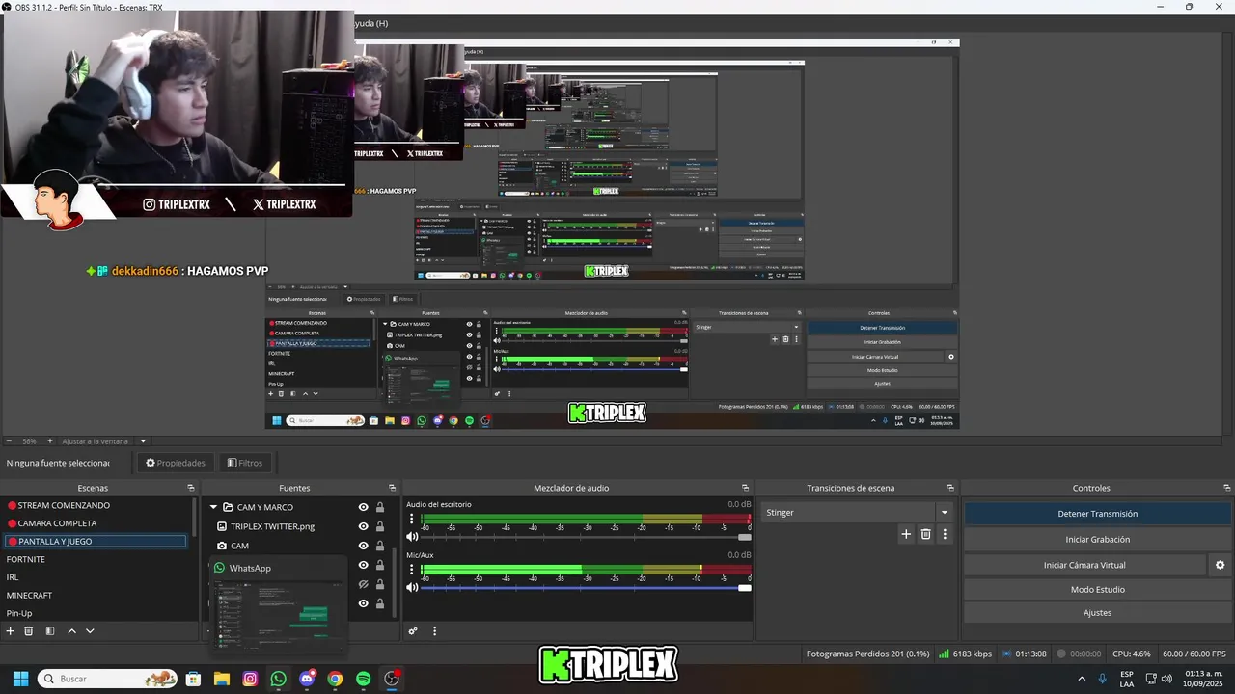Move selected scene up with arrow
This screenshot has width=1235, height=694.
point(71,631)
